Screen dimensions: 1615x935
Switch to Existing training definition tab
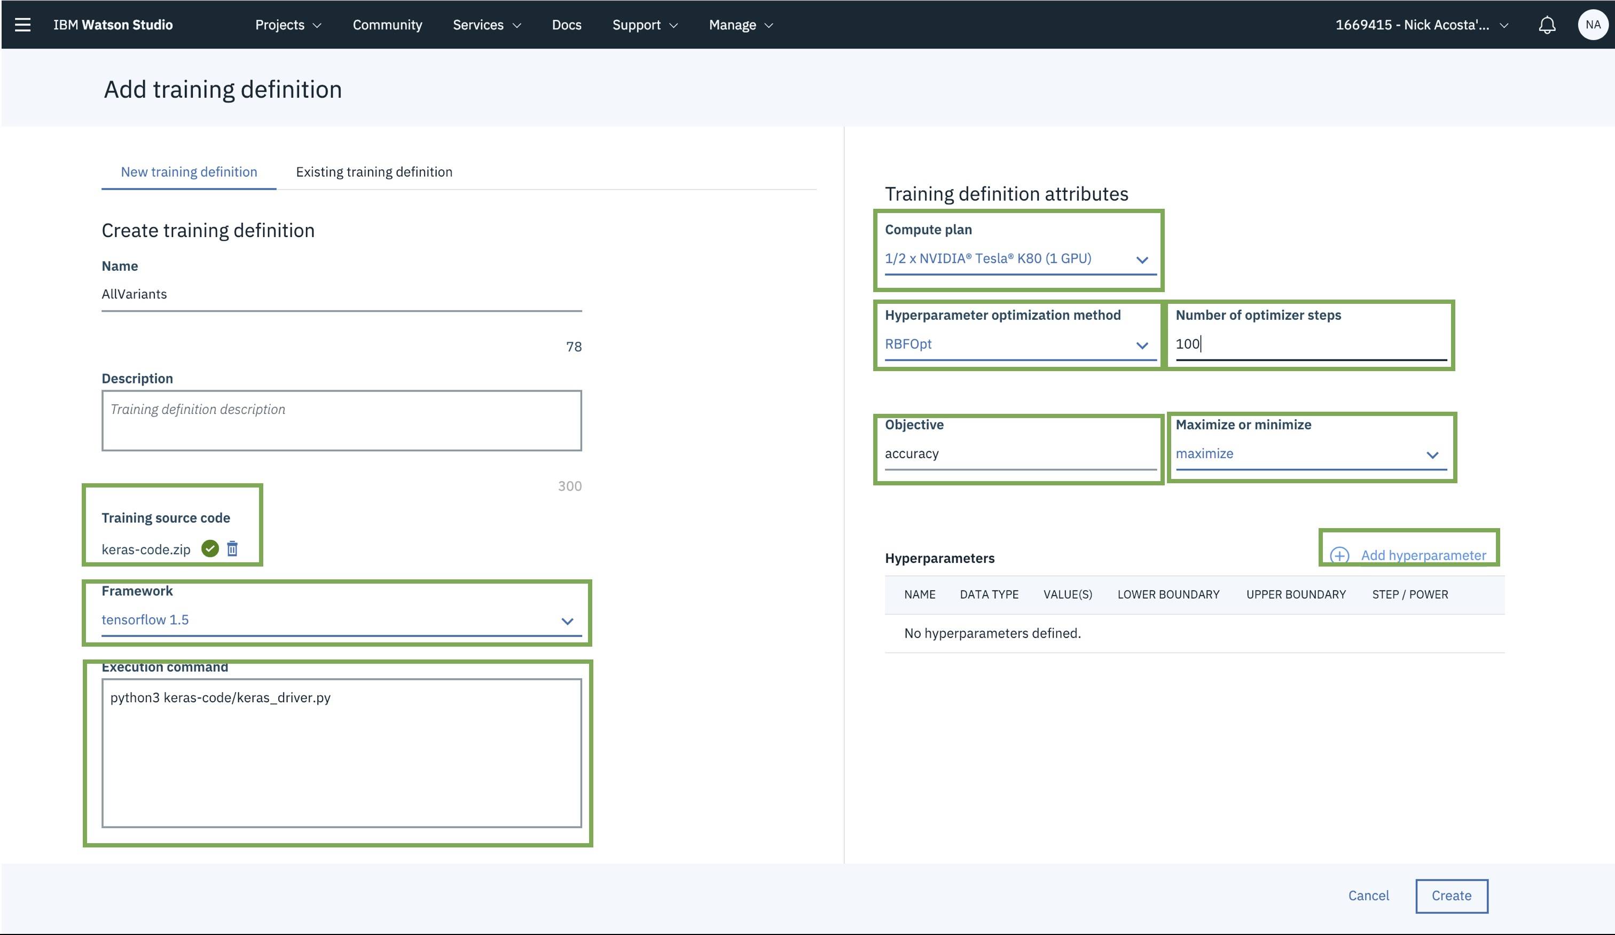(x=374, y=172)
